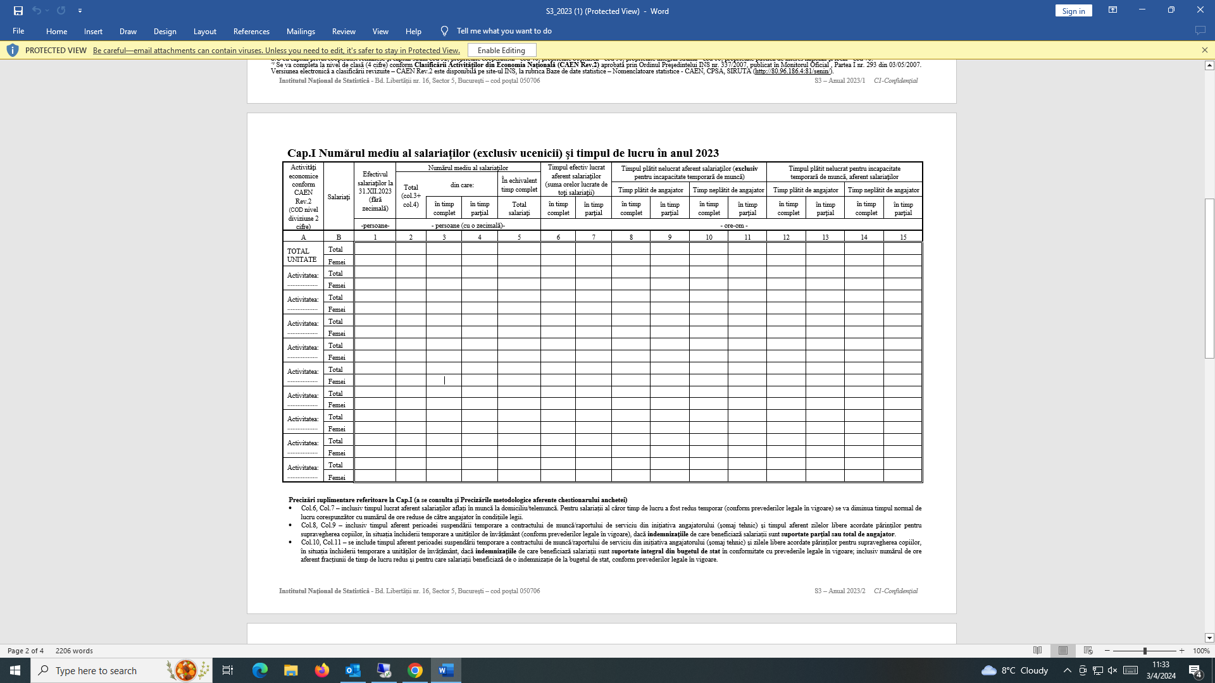Click the Word icon in the taskbar
This screenshot has width=1215, height=683.
[446, 670]
